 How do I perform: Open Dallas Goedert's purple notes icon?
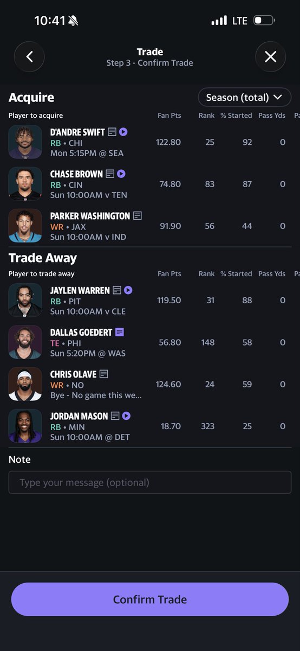(x=120, y=332)
